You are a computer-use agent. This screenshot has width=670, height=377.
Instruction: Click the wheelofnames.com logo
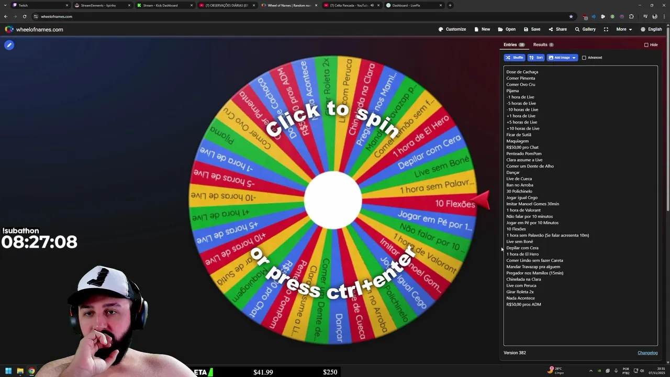coord(34,29)
